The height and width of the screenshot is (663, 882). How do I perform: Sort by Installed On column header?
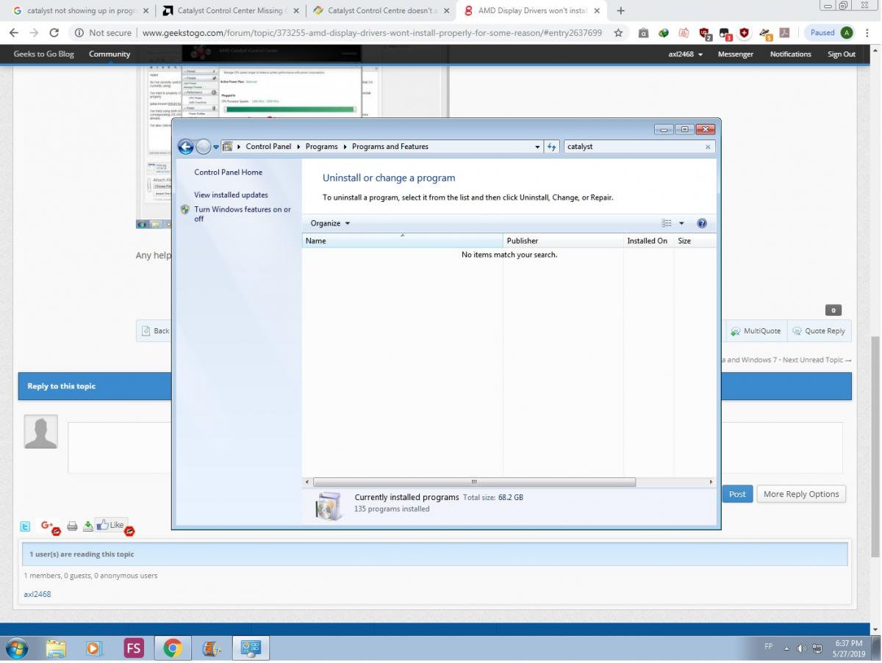coord(648,241)
